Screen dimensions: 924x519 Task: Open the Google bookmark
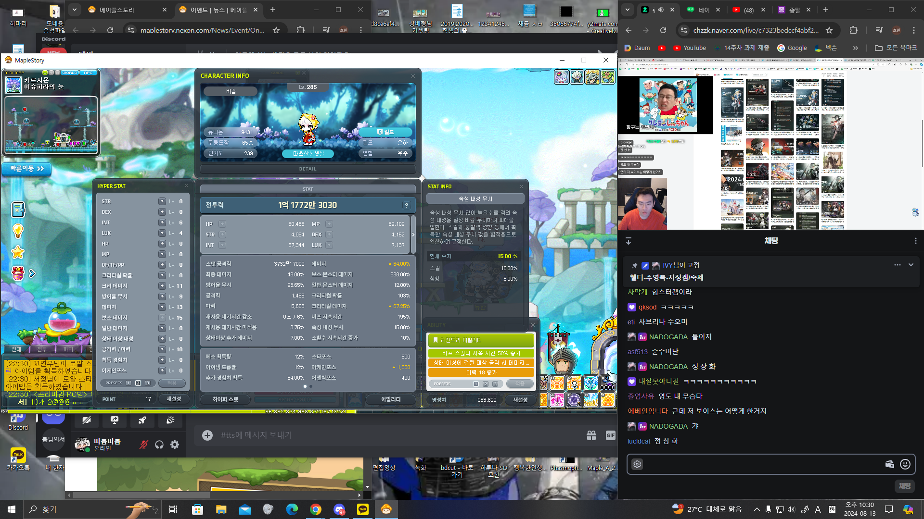792,48
